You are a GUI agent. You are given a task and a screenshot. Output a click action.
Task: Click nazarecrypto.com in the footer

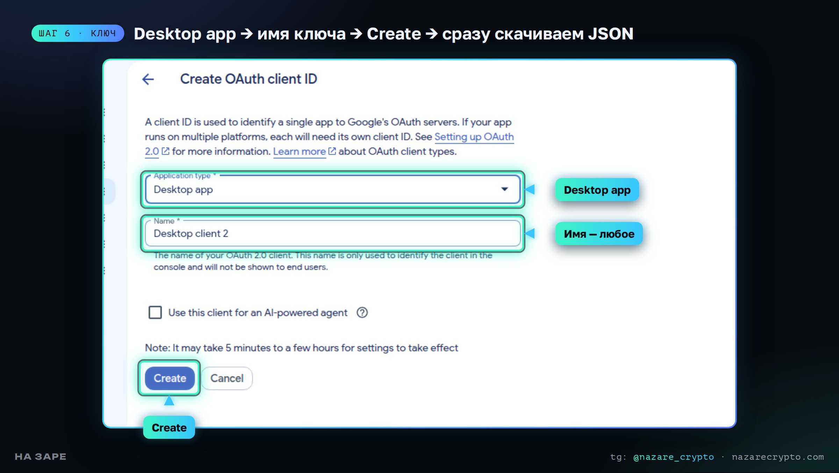pyautogui.click(x=778, y=457)
